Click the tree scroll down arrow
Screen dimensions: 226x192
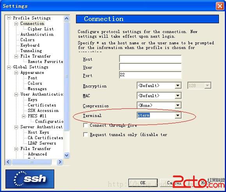point(66,155)
